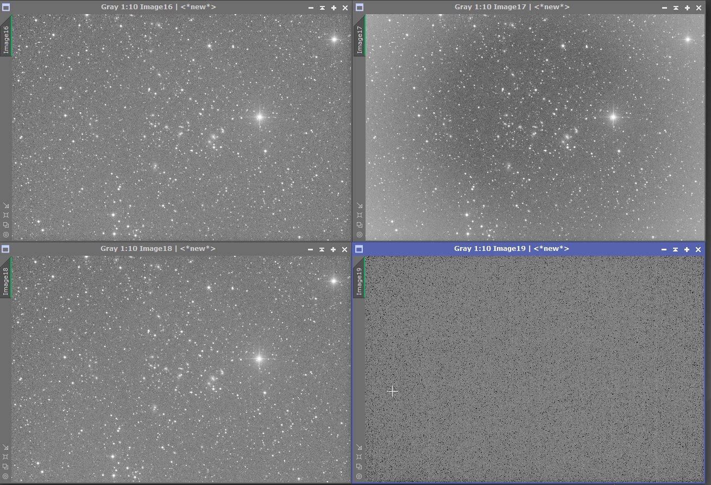Click the overlapping squares icon in Image18 window

pyautogui.click(x=6, y=467)
